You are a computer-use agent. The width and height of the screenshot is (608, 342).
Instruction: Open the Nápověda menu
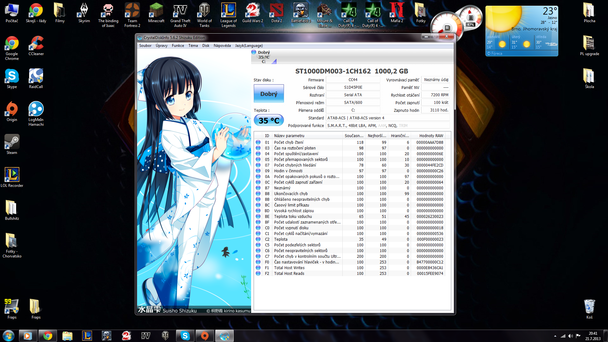click(x=222, y=46)
